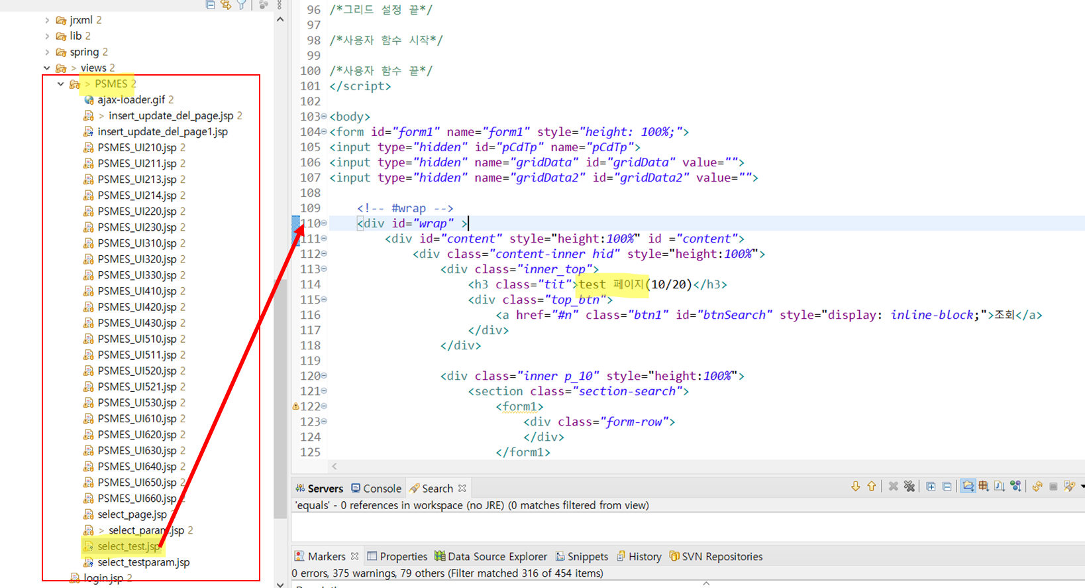Open the Properties tab
The height and width of the screenshot is (588, 1085).
(x=397, y=556)
